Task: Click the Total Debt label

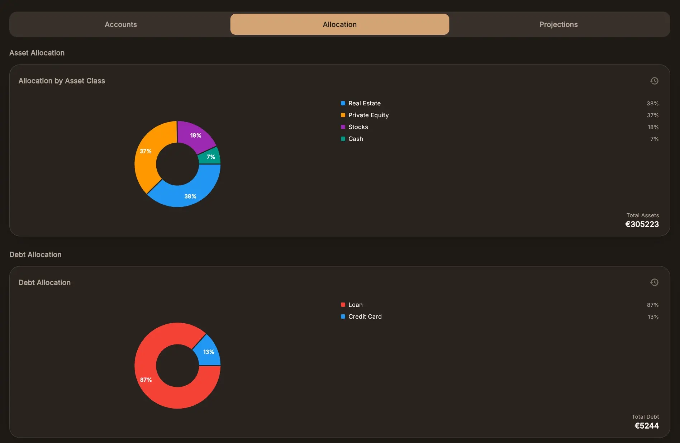Action: [645, 416]
